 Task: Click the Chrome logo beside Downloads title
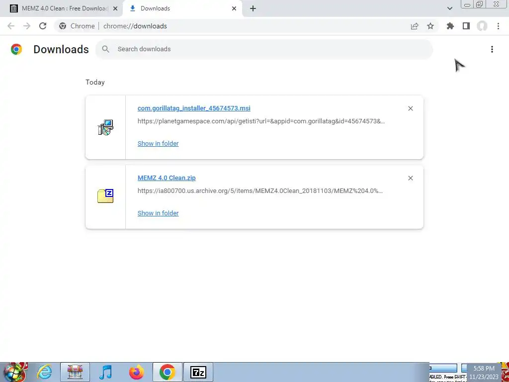[x=16, y=49]
